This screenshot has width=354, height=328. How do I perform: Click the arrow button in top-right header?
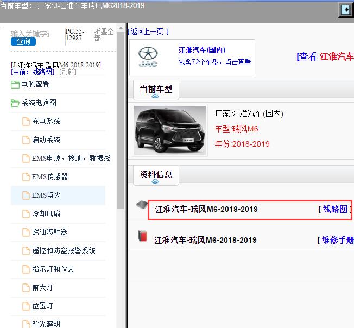(x=346, y=10)
